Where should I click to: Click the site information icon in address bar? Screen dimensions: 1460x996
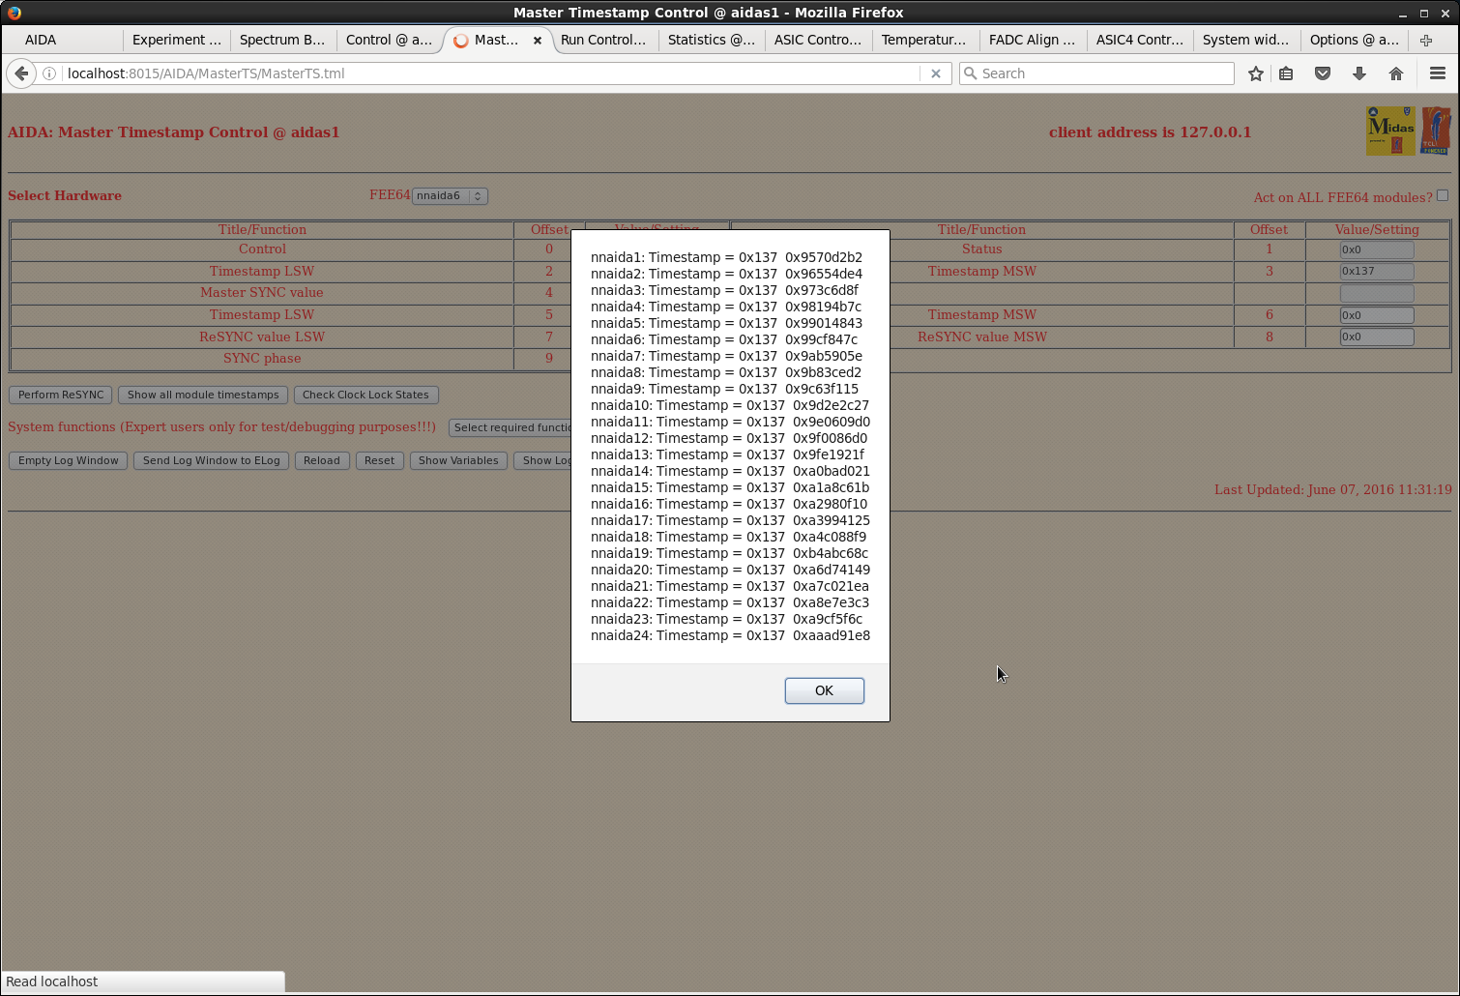click(49, 73)
